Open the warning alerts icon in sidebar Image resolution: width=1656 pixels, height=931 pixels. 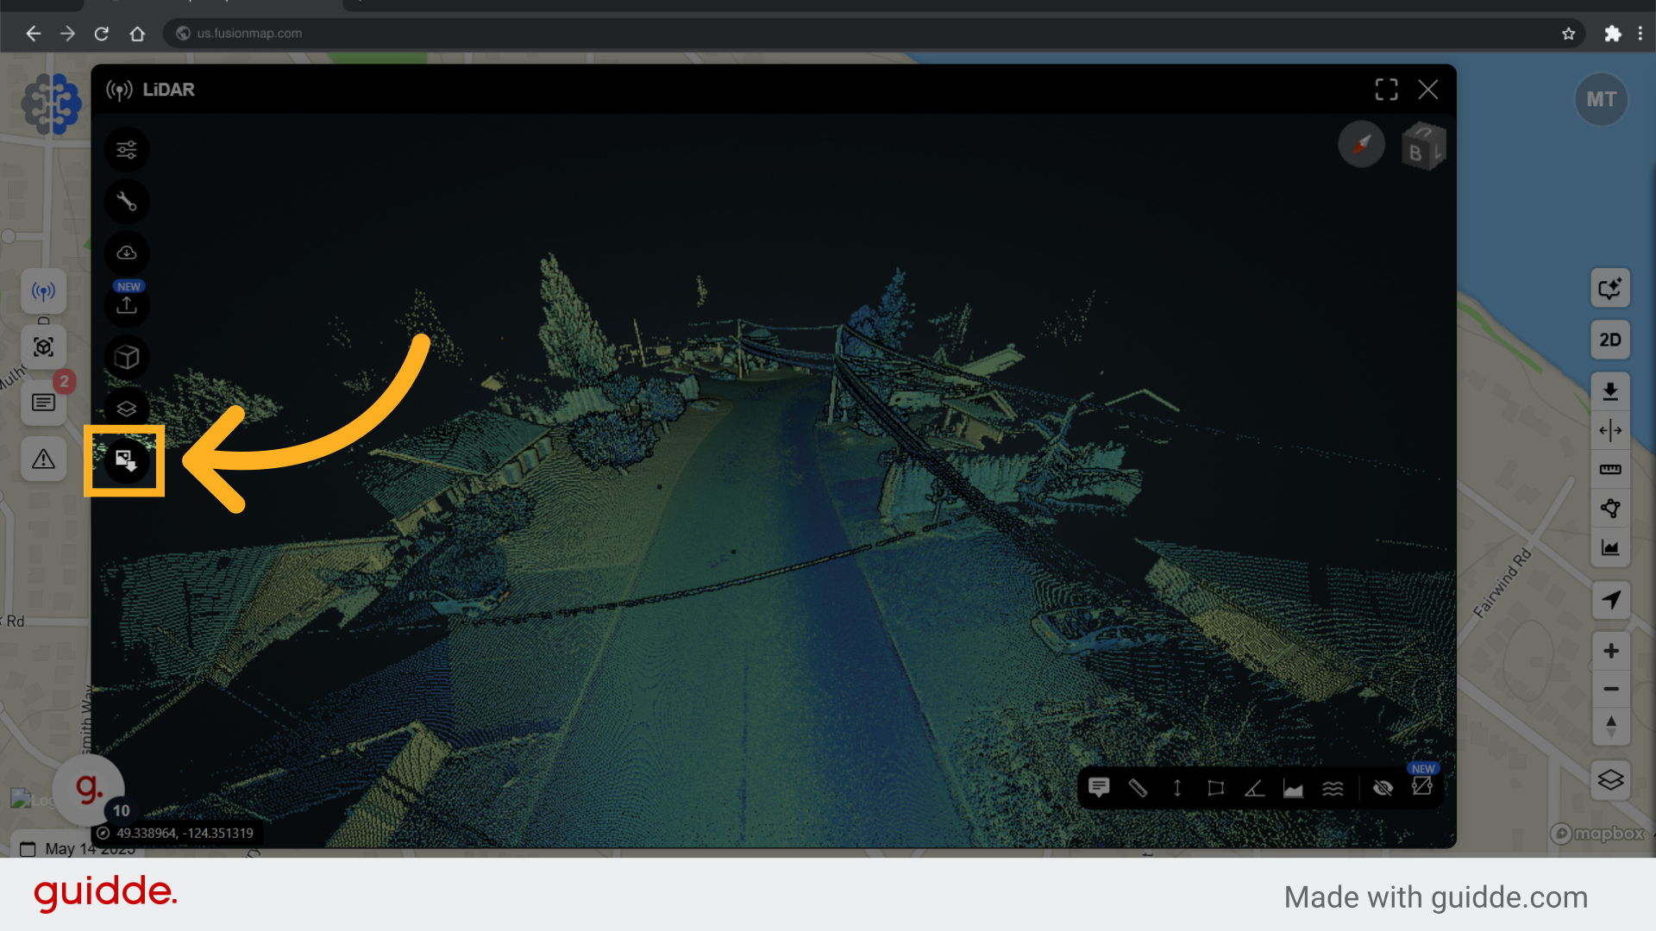(43, 459)
